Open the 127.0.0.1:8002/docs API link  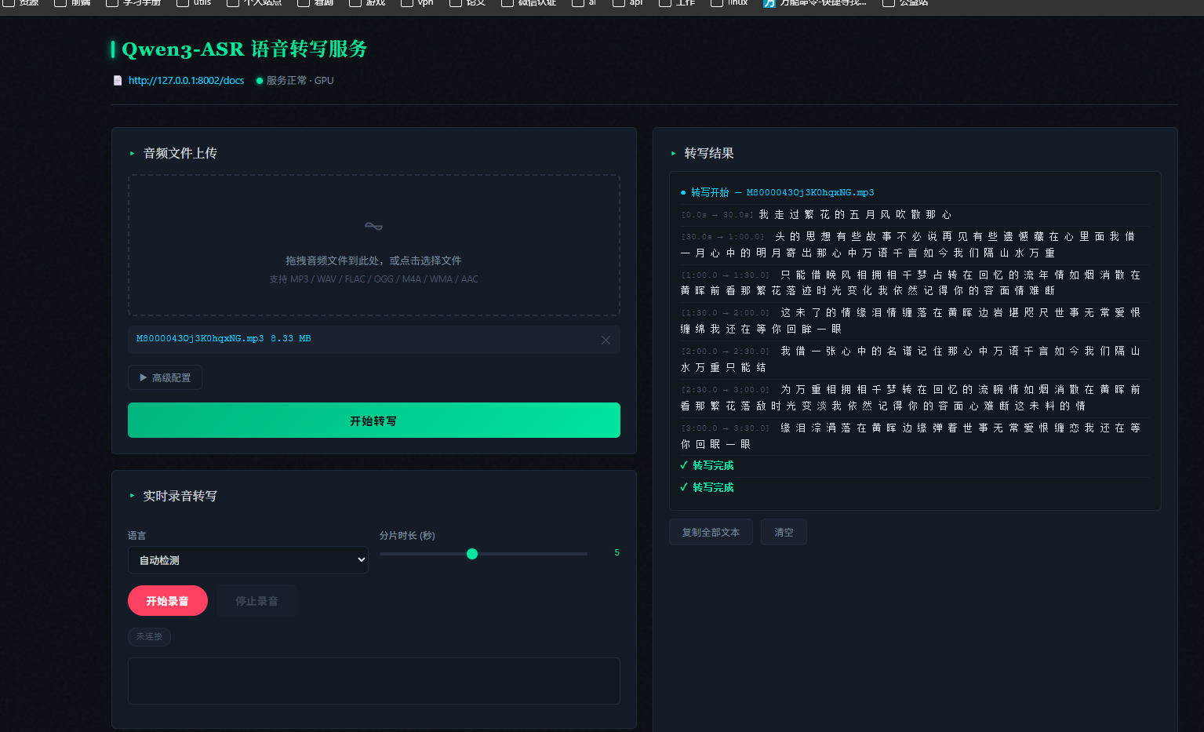coord(186,80)
